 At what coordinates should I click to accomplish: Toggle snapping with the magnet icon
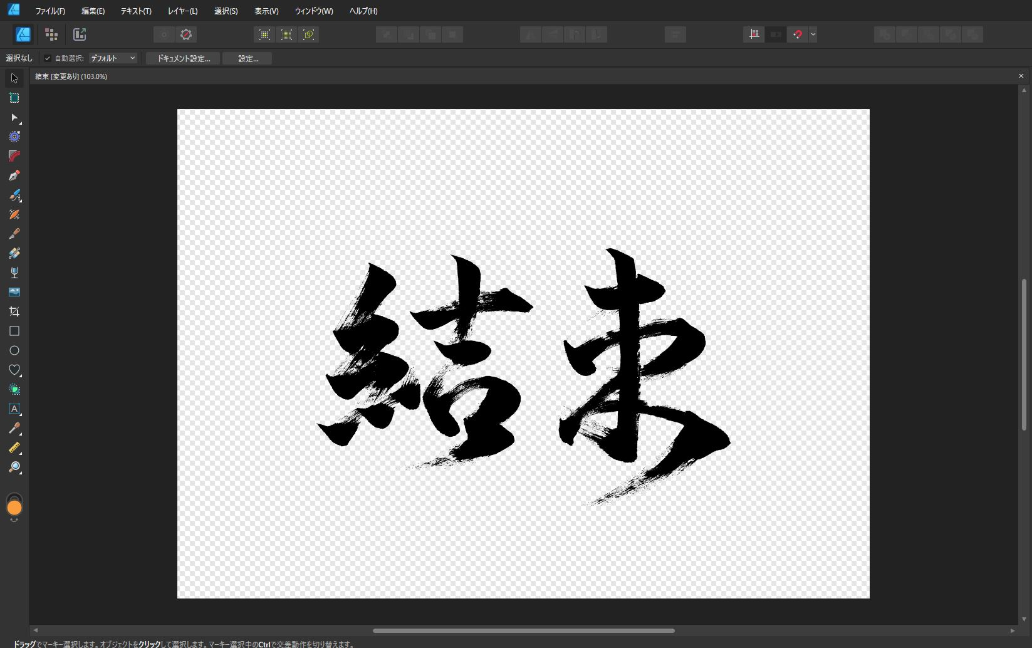click(x=797, y=34)
